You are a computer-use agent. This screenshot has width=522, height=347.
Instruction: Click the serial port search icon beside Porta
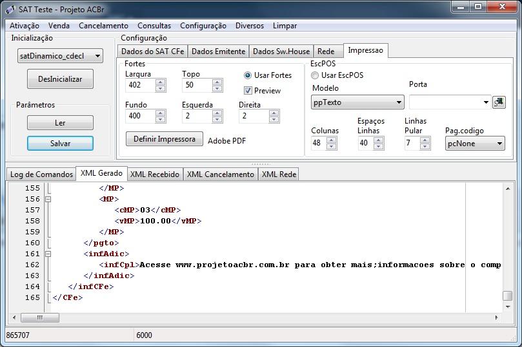click(x=499, y=102)
